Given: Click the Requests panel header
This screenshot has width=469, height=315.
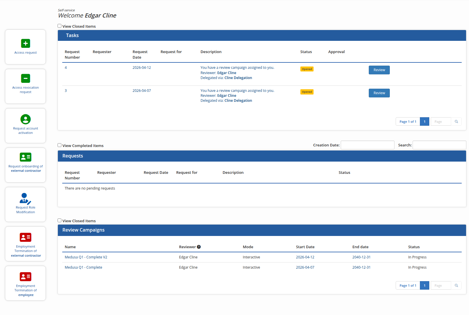Looking at the screenshot, I should pyautogui.click(x=262, y=156).
